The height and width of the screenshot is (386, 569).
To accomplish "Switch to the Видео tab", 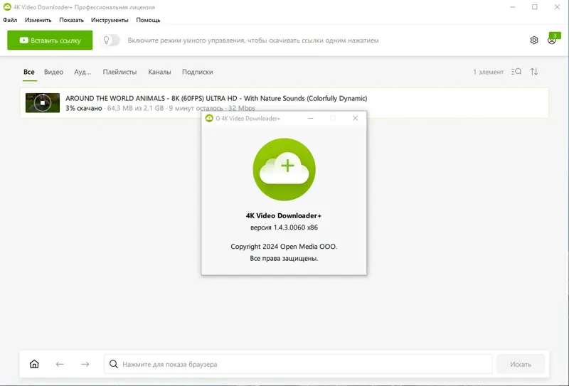I will pyautogui.click(x=54, y=72).
